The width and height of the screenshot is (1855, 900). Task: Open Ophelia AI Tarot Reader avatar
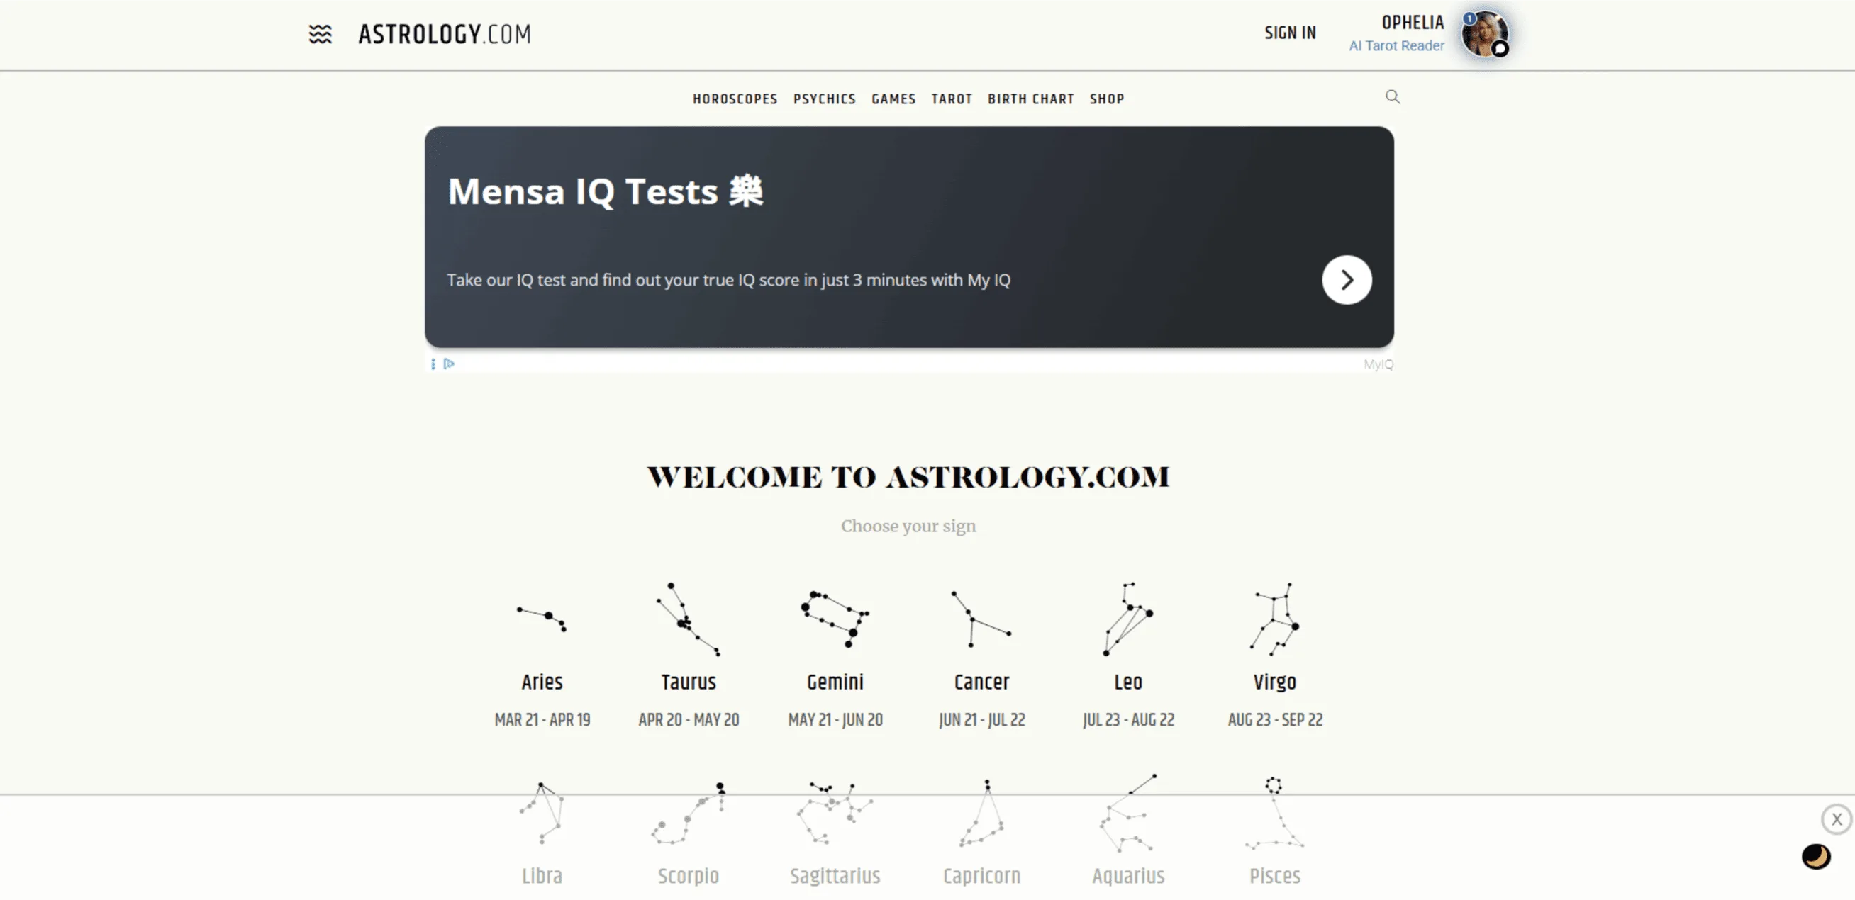(x=1483, y=33)
